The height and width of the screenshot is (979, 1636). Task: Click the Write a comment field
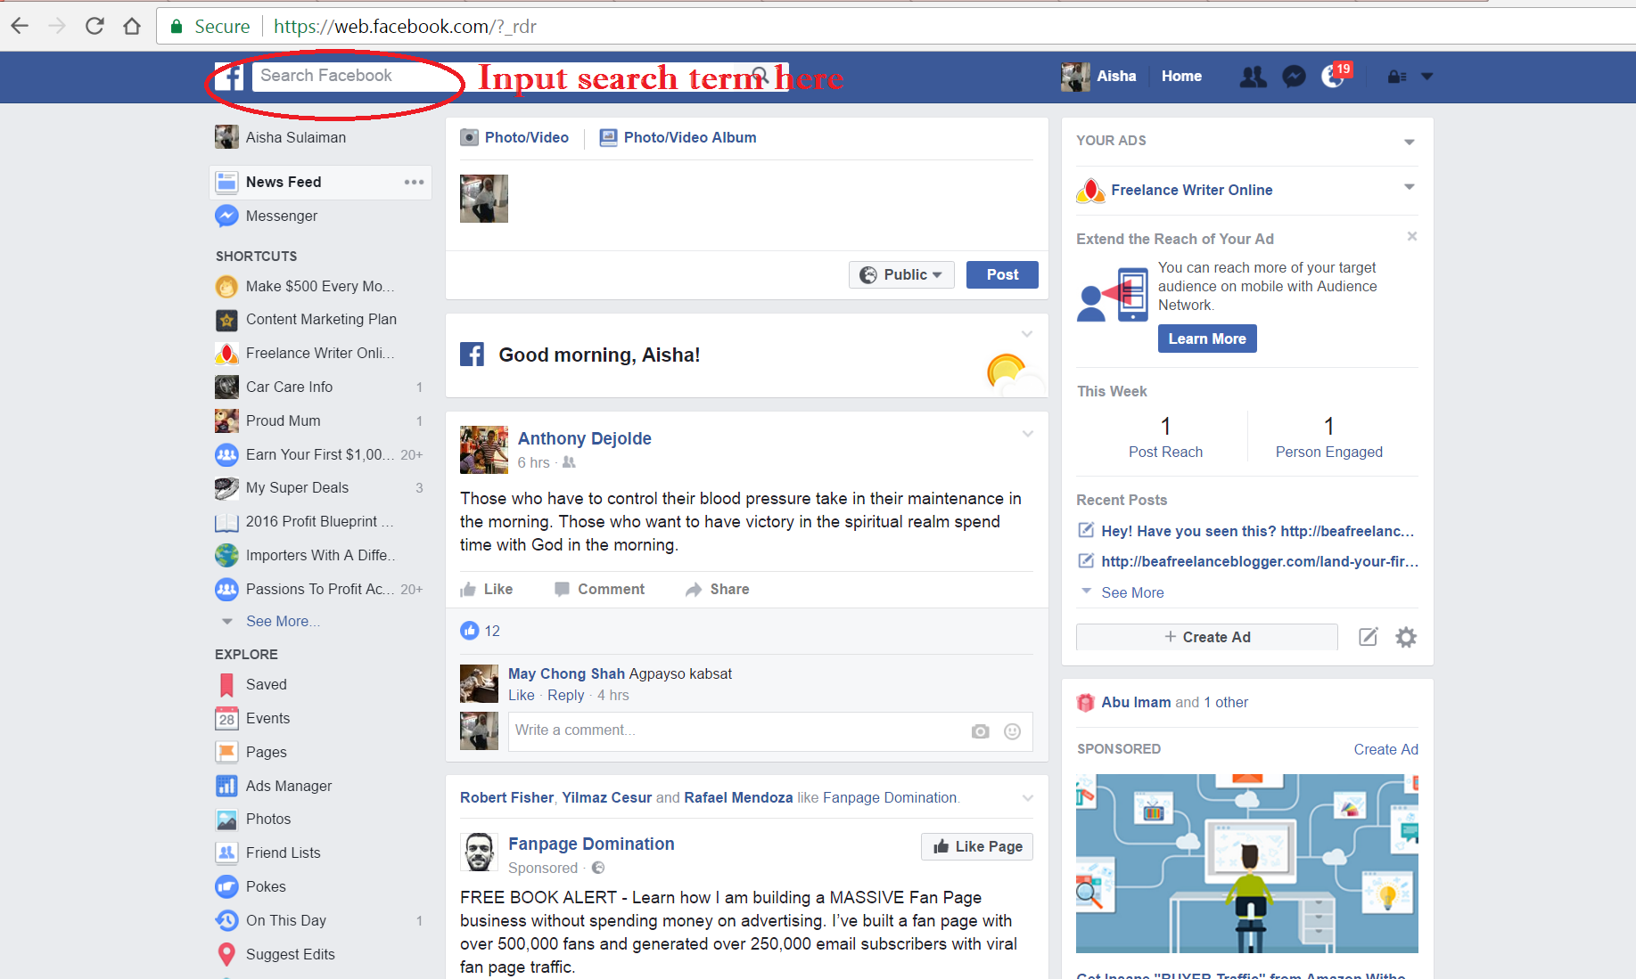770,730
